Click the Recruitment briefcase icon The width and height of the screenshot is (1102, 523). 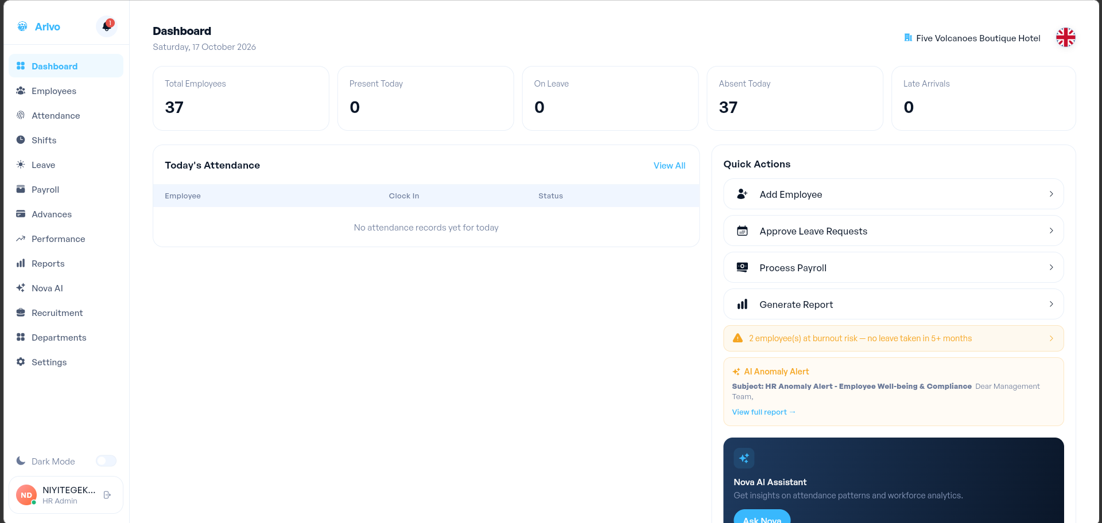click(21, 313)
